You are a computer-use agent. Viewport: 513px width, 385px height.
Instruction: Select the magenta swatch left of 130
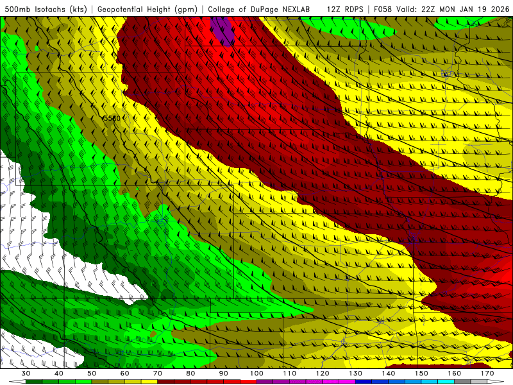pyautogui.click(x=347, y=381)
